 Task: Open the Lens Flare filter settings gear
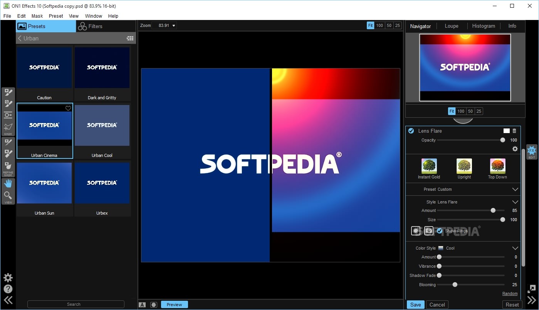[x=515, y=149]
